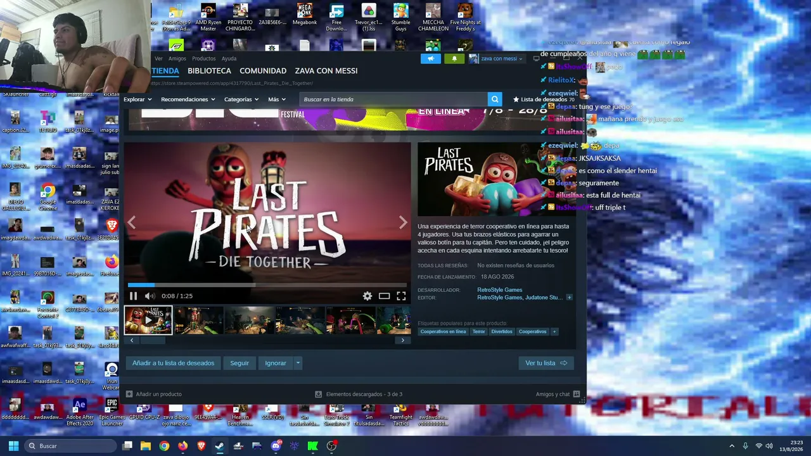Viewport: 811px width, 456px height.
Task: Open the RetroStyle Games developer link
Action: coord(500,290)
